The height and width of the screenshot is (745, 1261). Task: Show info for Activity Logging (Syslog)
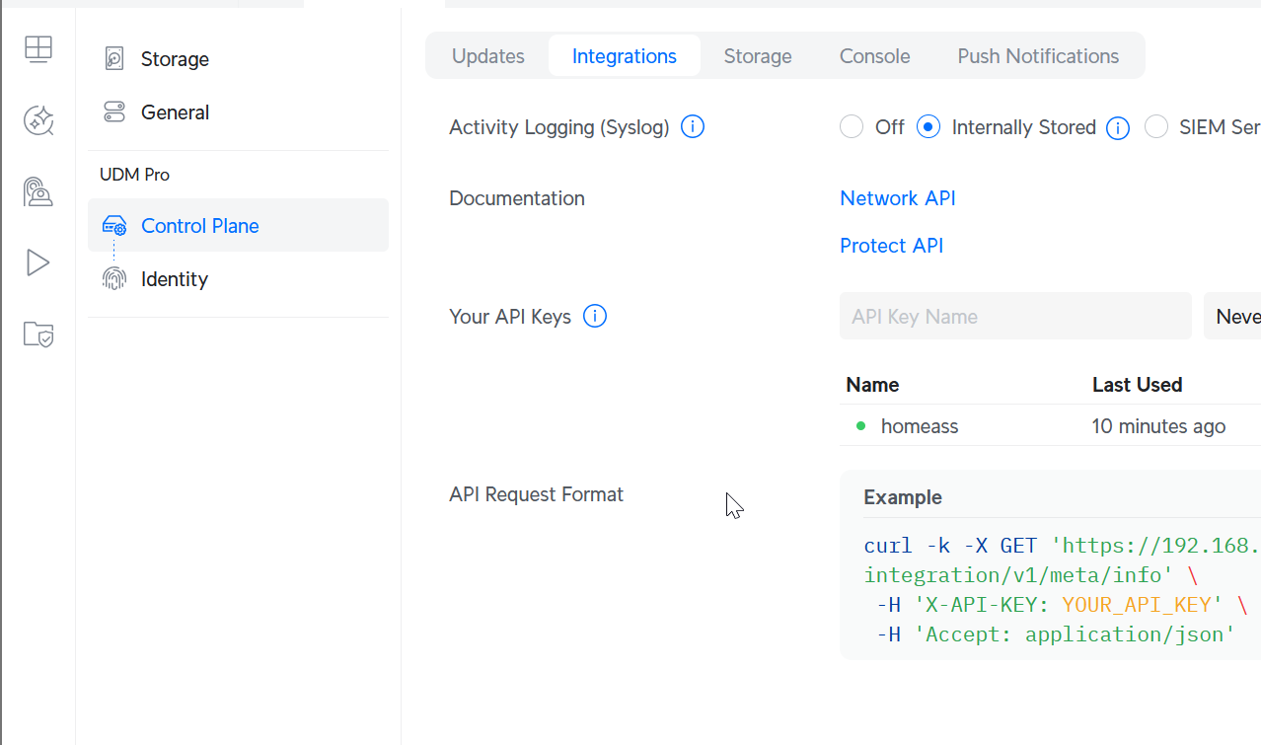(x=693, y=127)
